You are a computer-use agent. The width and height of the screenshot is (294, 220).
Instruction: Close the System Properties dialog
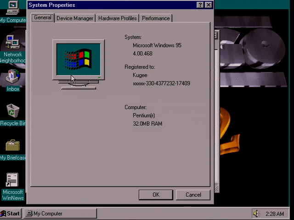point(209,5)
